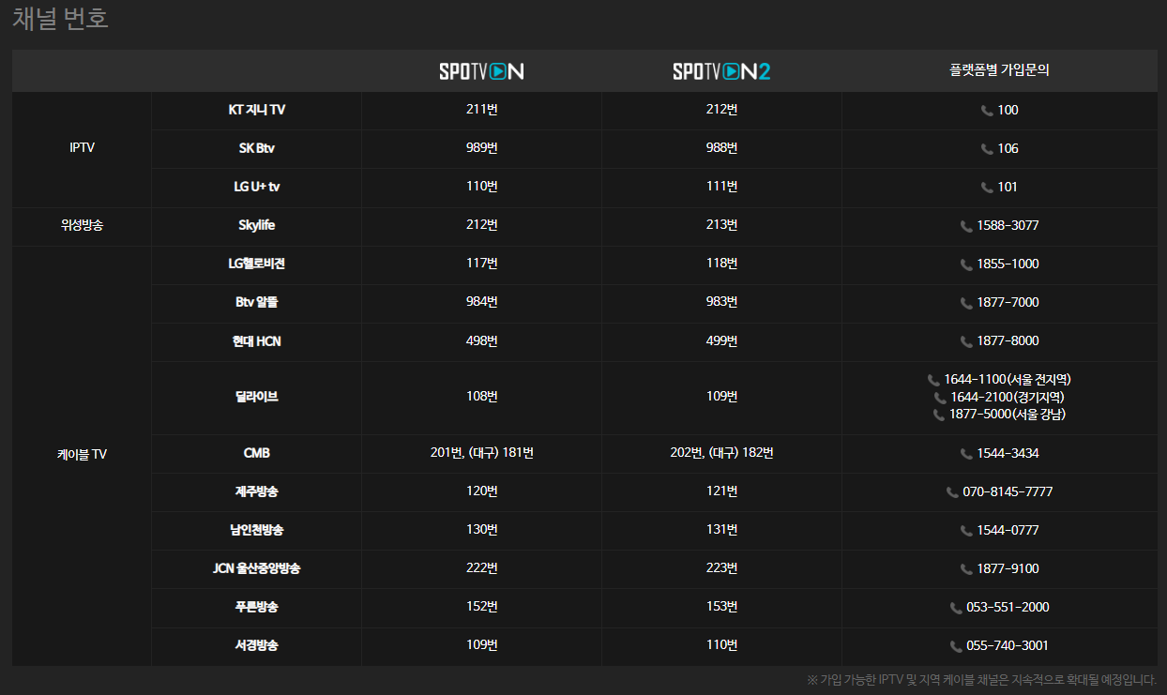
Task: Click phone icon next to 070-8145-7777
Action: pos(952,492)
